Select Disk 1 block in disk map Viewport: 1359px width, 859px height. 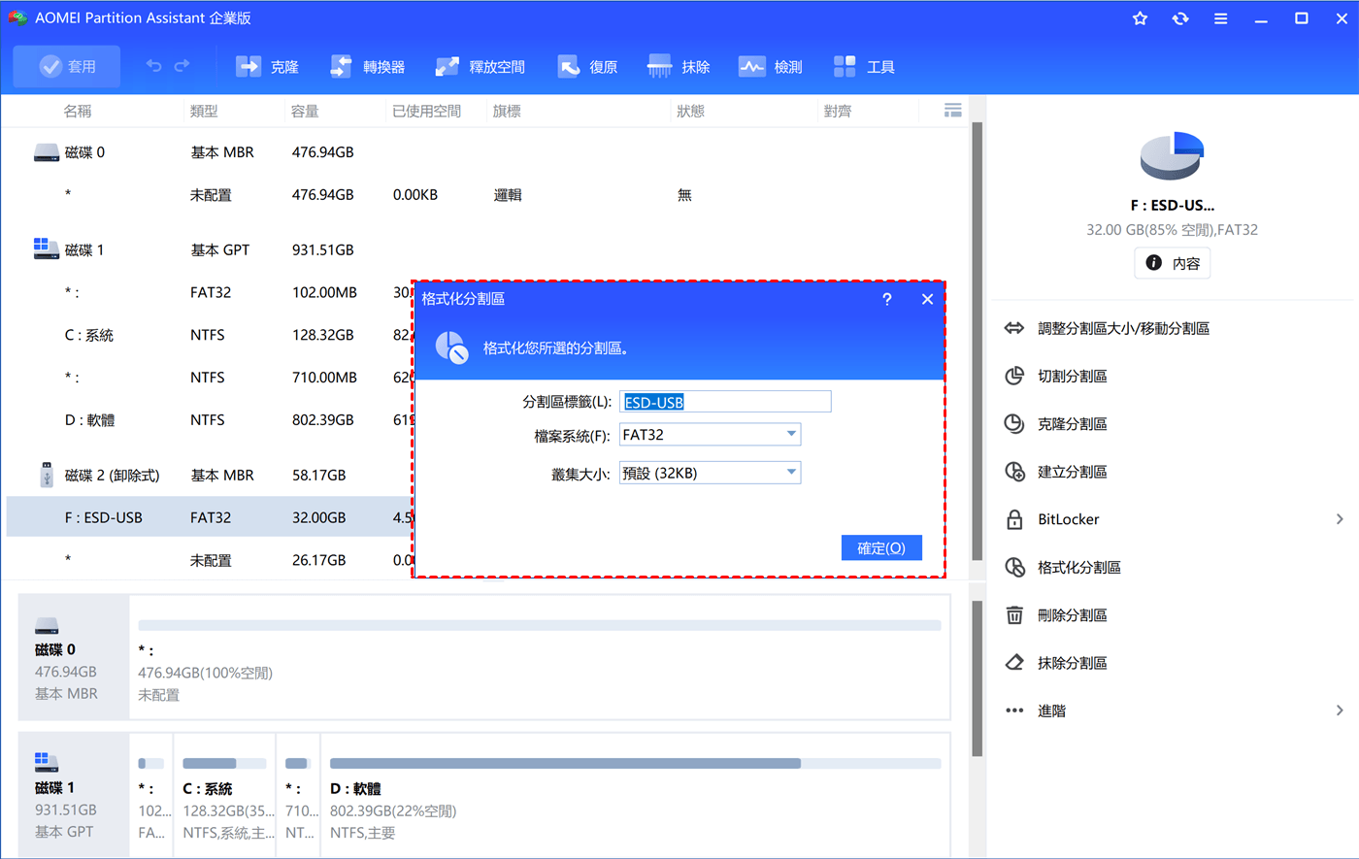pyautogui.click(x=74, y=796)
